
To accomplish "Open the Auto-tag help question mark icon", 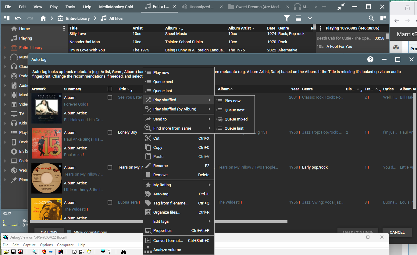I will pyautogui.click(x=370, y=60).
